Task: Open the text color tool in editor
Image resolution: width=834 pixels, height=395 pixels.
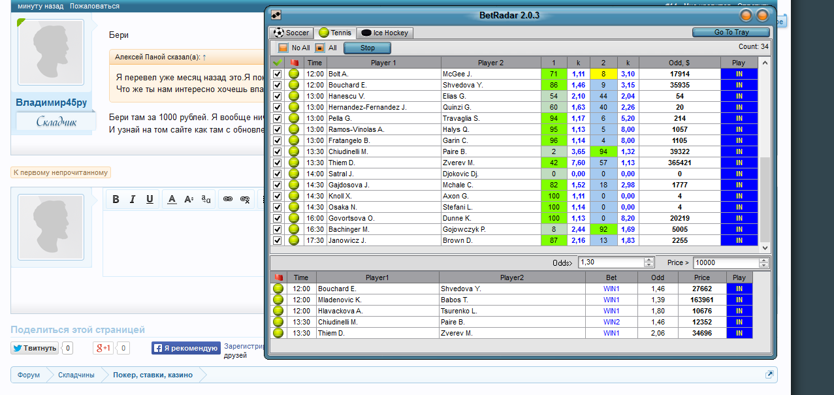Action: (172, 199)
